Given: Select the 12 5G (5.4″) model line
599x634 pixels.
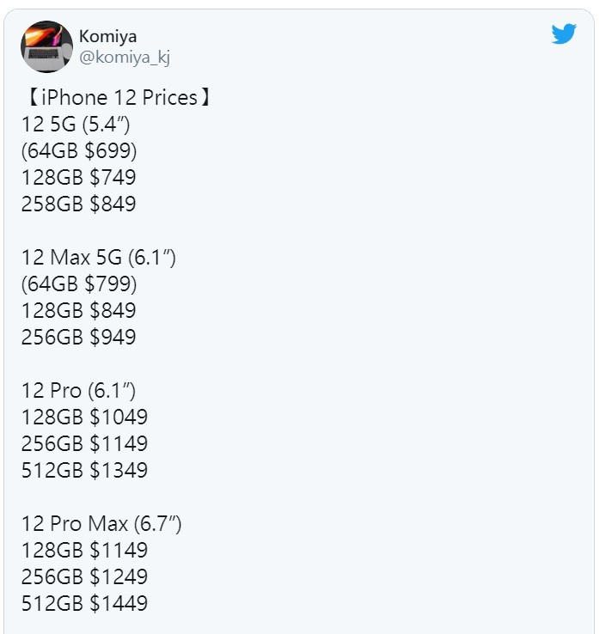Looking at the screenshot, I should 76,125.
